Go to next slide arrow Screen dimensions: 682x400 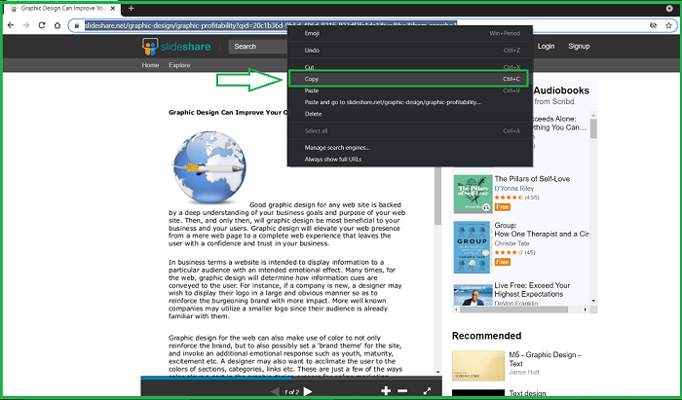[x=308, y=391]
